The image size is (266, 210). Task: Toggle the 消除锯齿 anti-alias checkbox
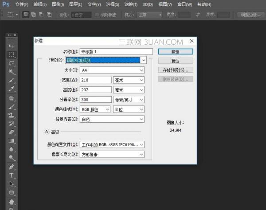click(x=98, y=15)
